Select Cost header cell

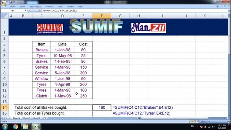pos(83,44)
